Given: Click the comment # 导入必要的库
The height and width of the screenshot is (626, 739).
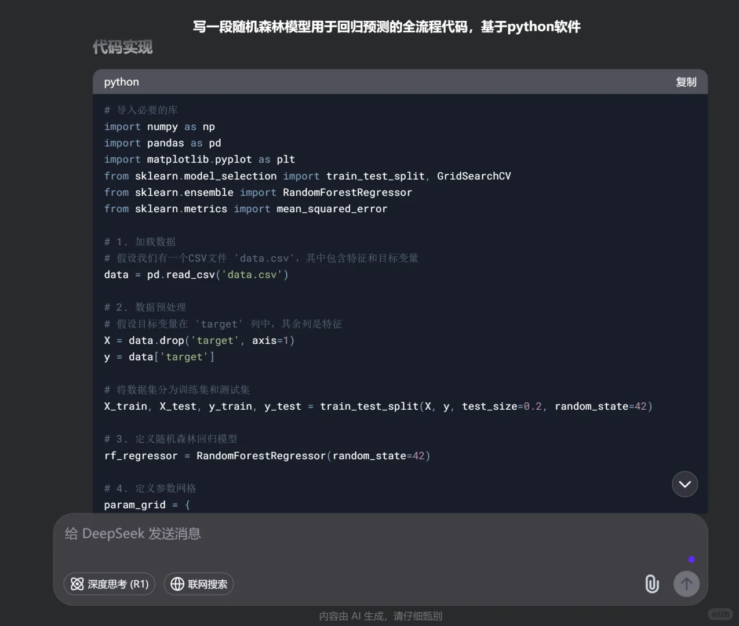Looking at the screenshot, I should click(x=141, y=110).
